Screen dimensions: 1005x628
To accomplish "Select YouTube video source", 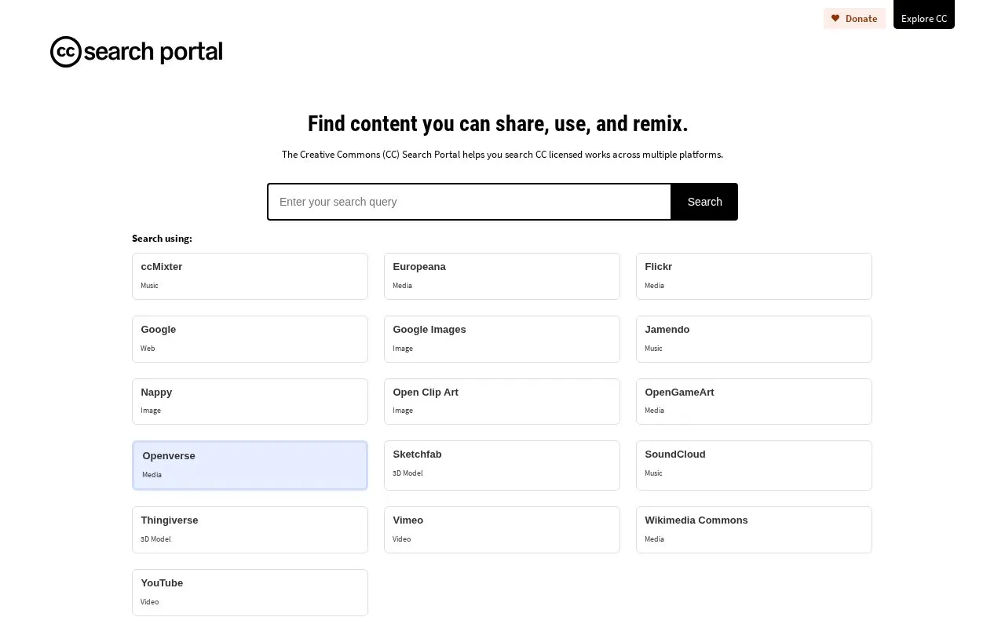I will 250,593.
